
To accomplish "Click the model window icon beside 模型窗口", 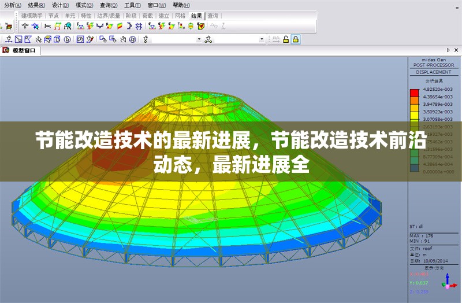I will [x=6, y=50].
